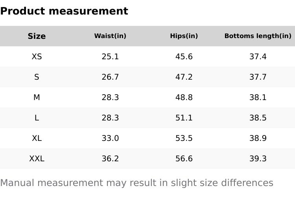
Task: Click the L hips value 51.1
Action: click(x=184, y=118)
